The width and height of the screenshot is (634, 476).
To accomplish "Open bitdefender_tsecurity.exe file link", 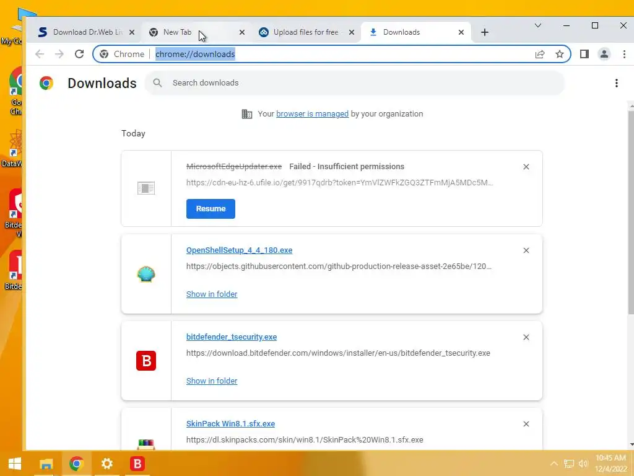I will coord(232,337).
